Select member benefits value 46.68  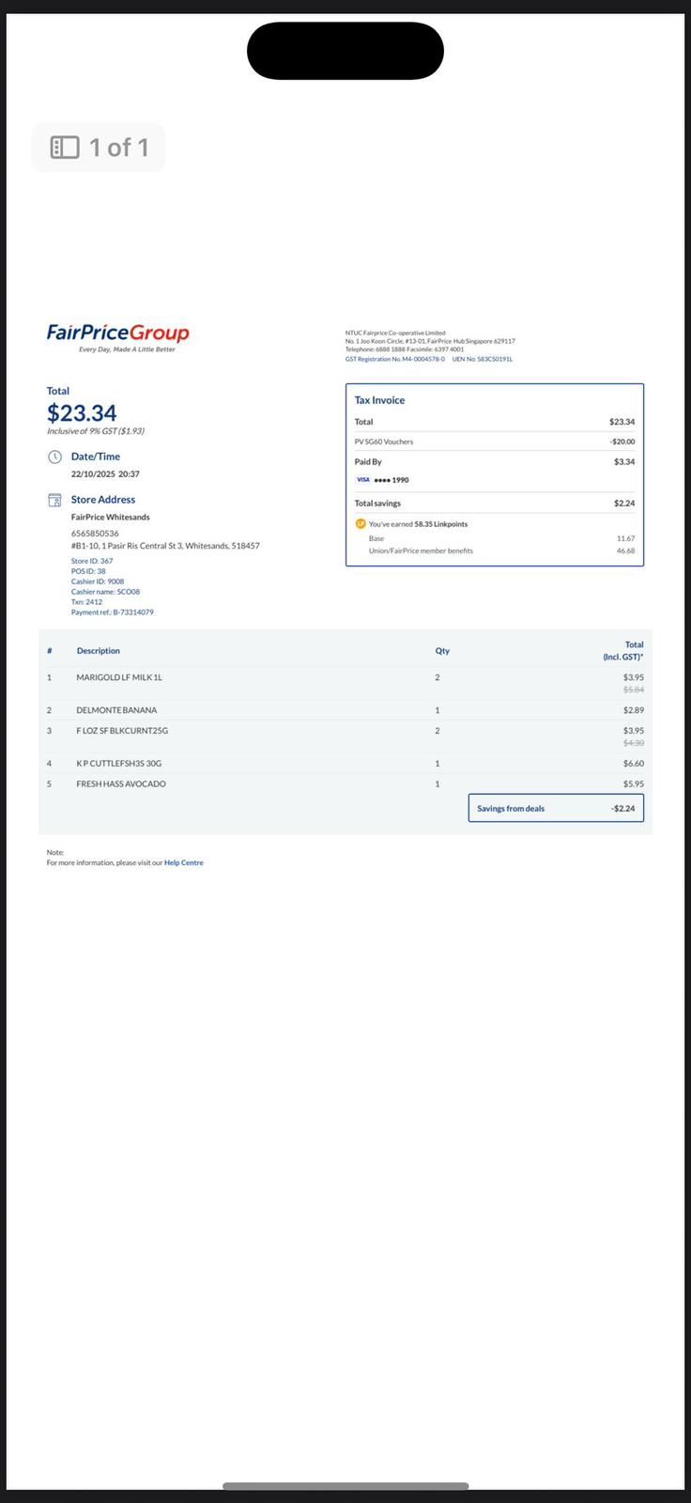[x=625, y=551]
